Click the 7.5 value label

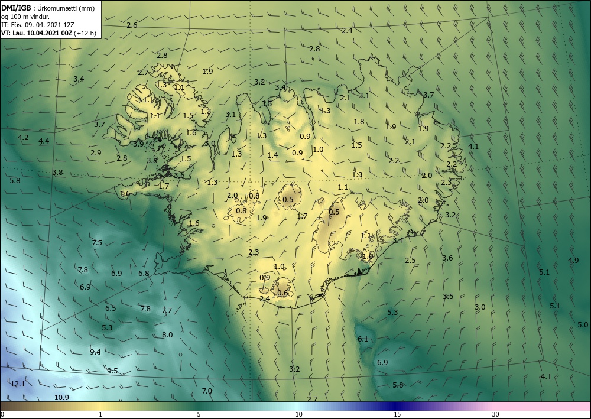[x=97, y=243]
